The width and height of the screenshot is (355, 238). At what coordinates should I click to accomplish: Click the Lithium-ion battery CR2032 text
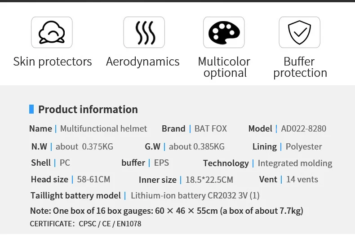pyautogui.click(x=195, y=195)
